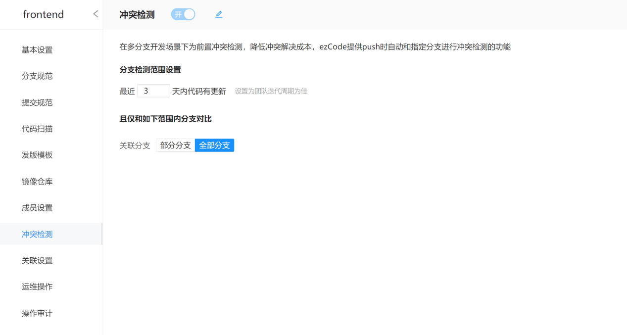627x335 pixels.
Task: Click the 设置为团队迭代周期为佳 hint text
Action: (271, 92)
